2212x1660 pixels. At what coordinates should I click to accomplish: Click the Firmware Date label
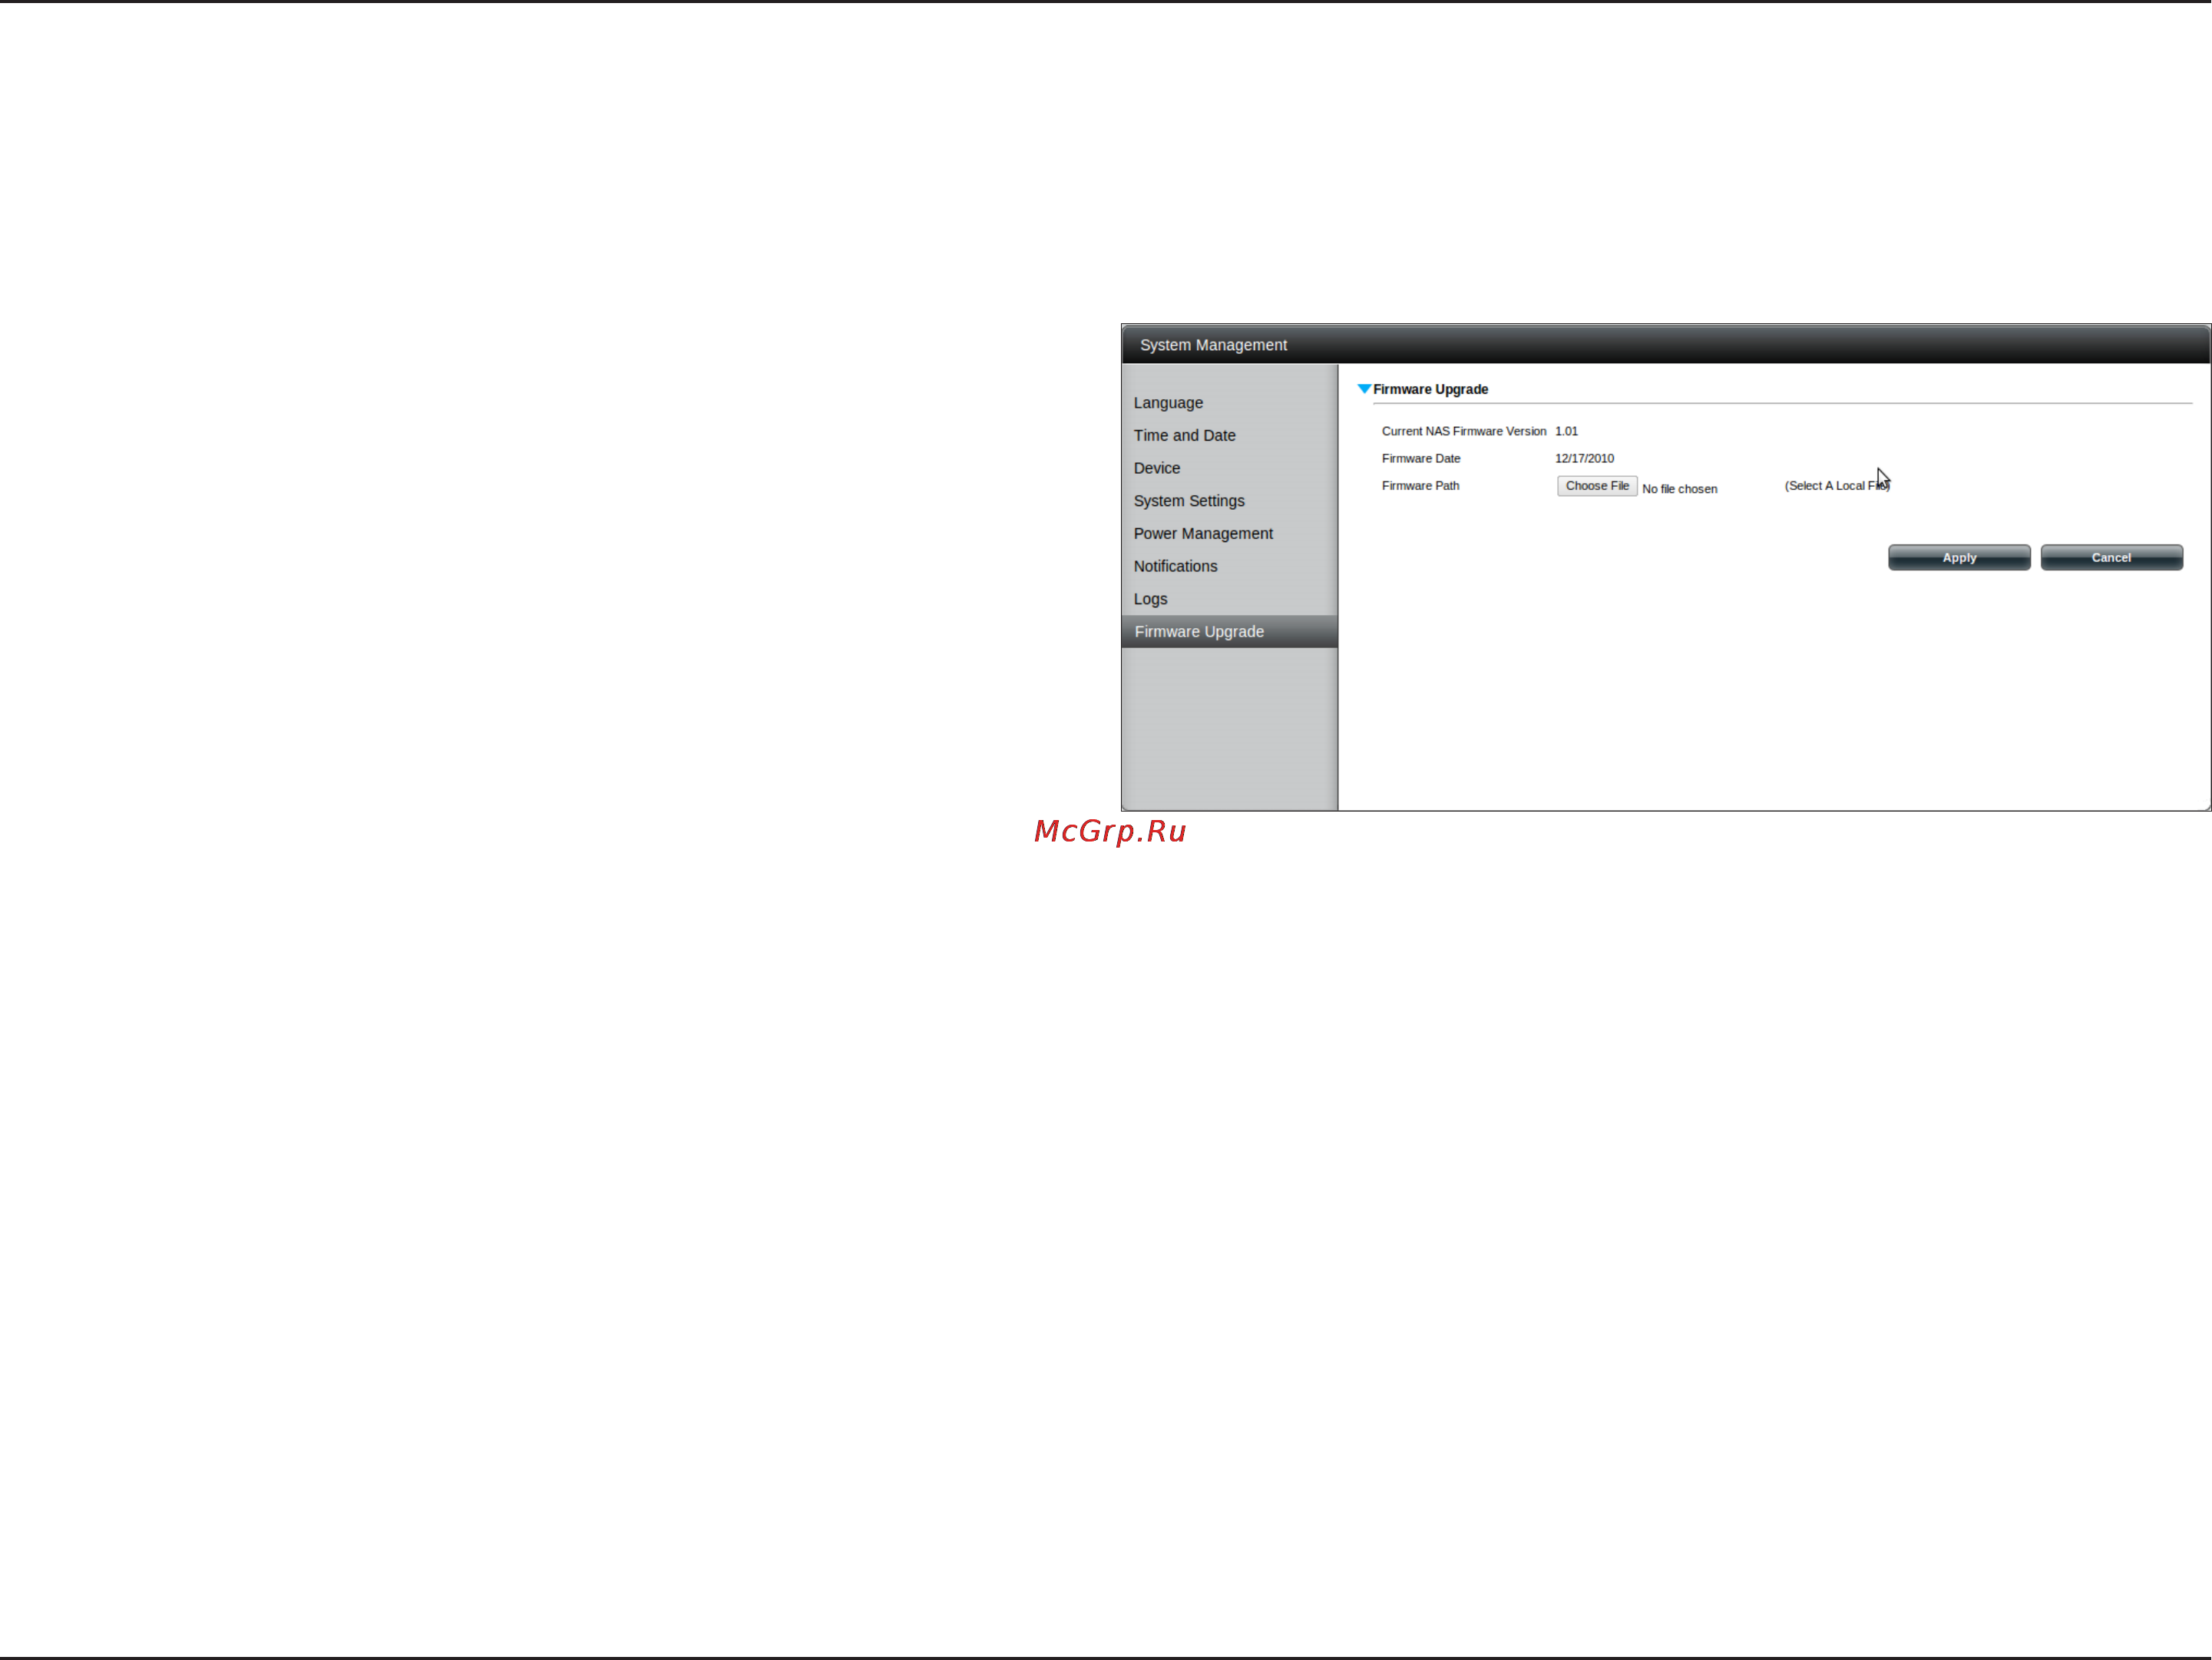click(1420, 458)
